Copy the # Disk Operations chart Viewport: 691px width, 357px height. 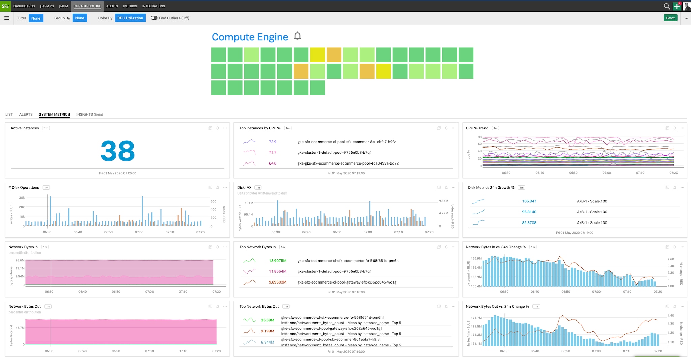tap(210, 187)
